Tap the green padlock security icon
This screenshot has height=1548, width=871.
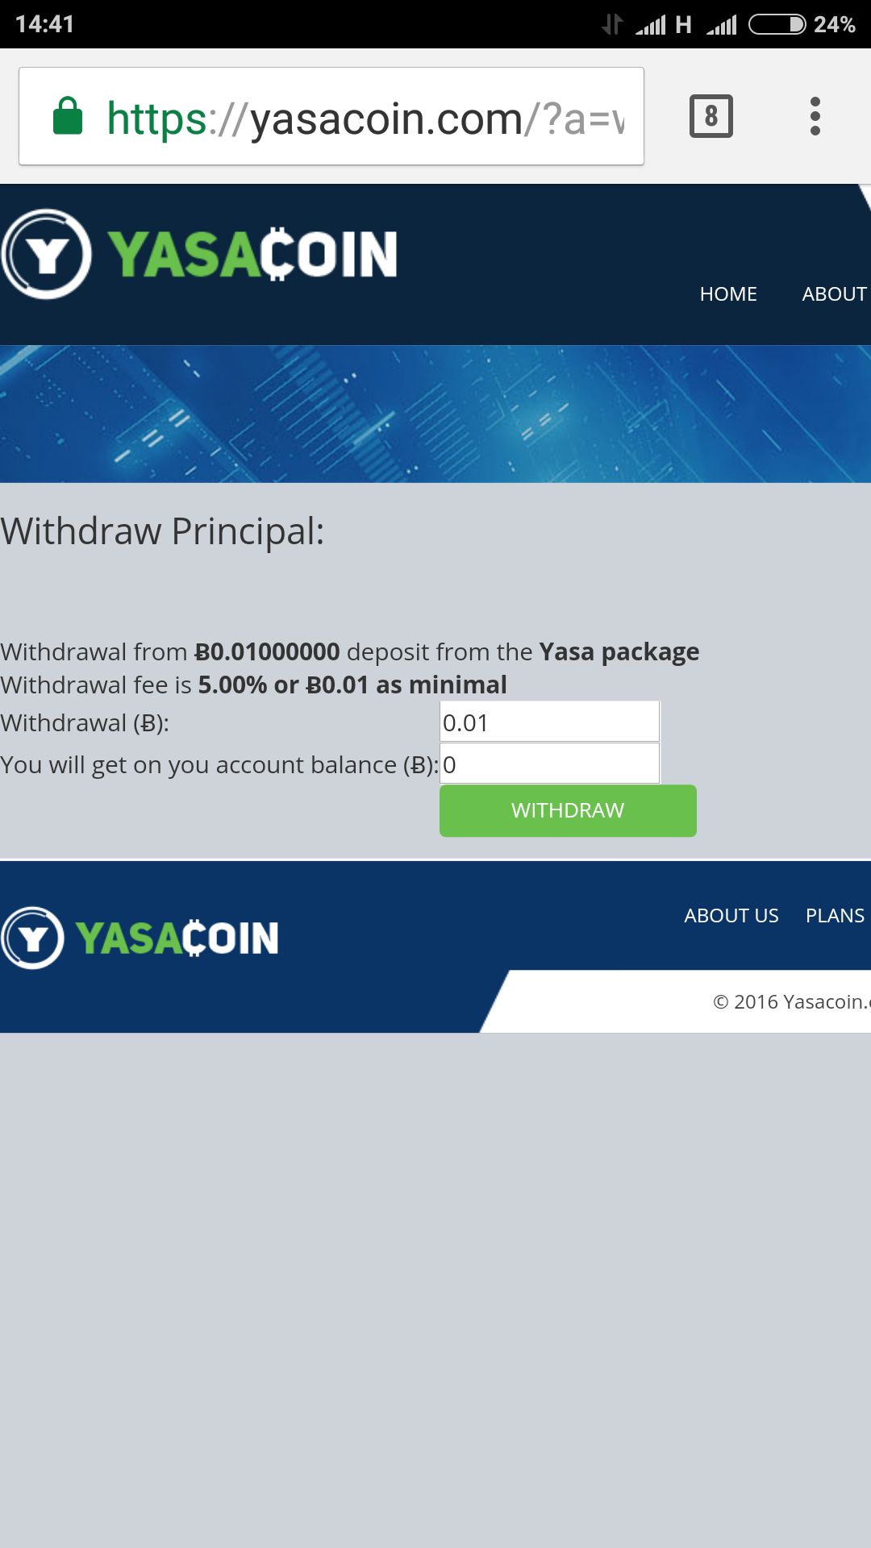[68, 116]
